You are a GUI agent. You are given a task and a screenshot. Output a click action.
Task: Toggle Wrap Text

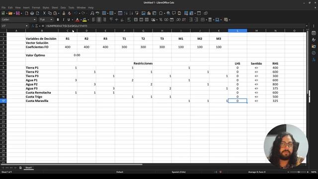[x=129, y=20]
